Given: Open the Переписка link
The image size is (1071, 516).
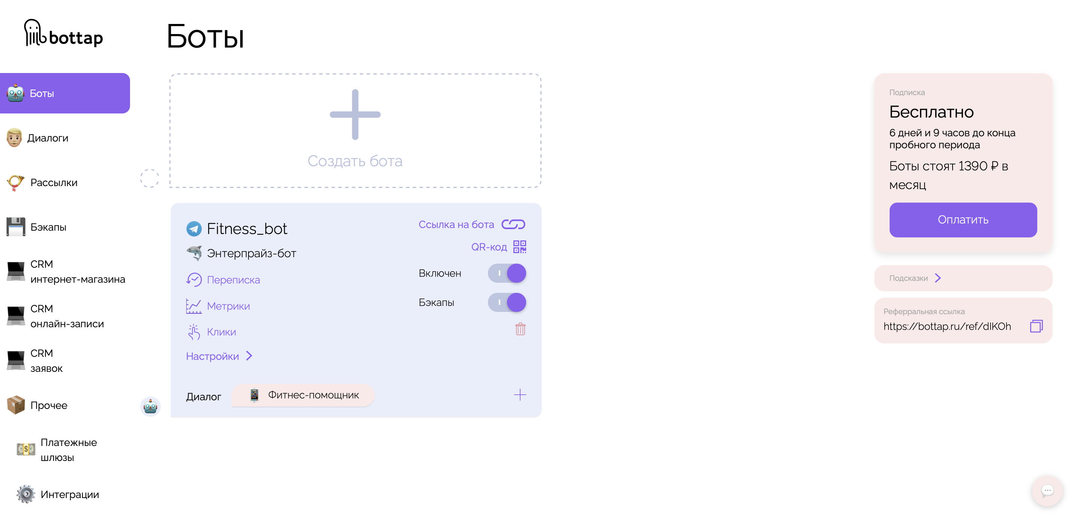Looking at the screenshot, I should click(233, 280).
